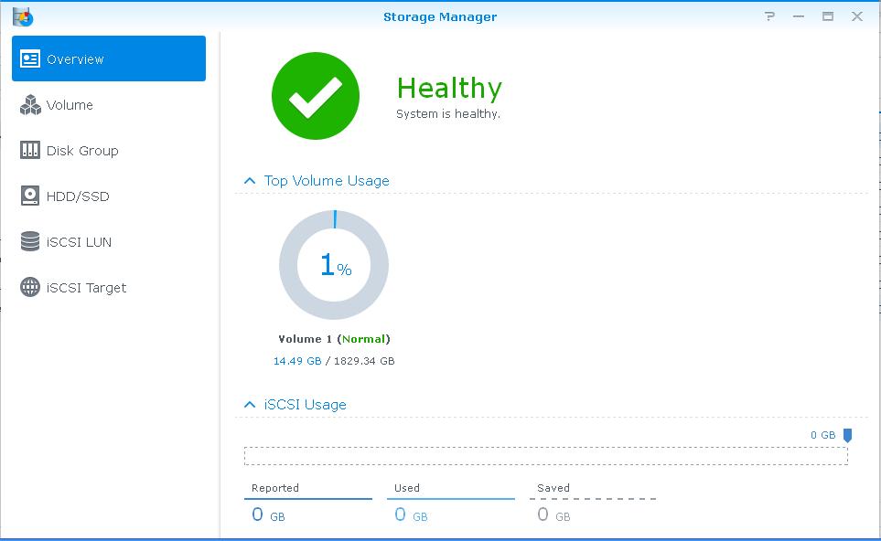Viewport: 881px width, 541px height.
Task: Click the Healthy status title
Action: [x=449, y=88]
